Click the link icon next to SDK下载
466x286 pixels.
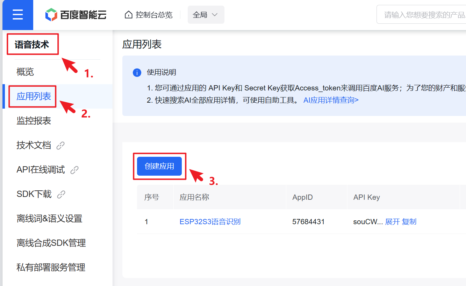(61, 195)
